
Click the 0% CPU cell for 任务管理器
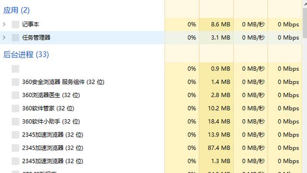(x=182, y=37)
